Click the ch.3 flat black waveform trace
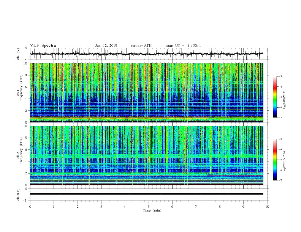 [x=146, y=194]
